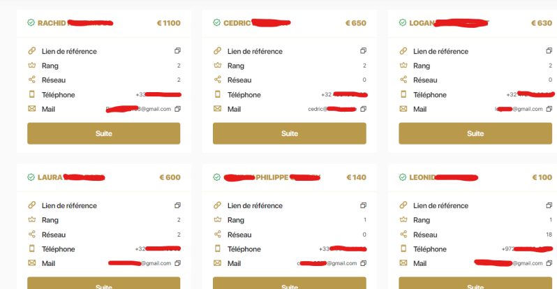Copy reference link in Cedric's card
Viewport: 557px width, 289px height.
[363, 51]
